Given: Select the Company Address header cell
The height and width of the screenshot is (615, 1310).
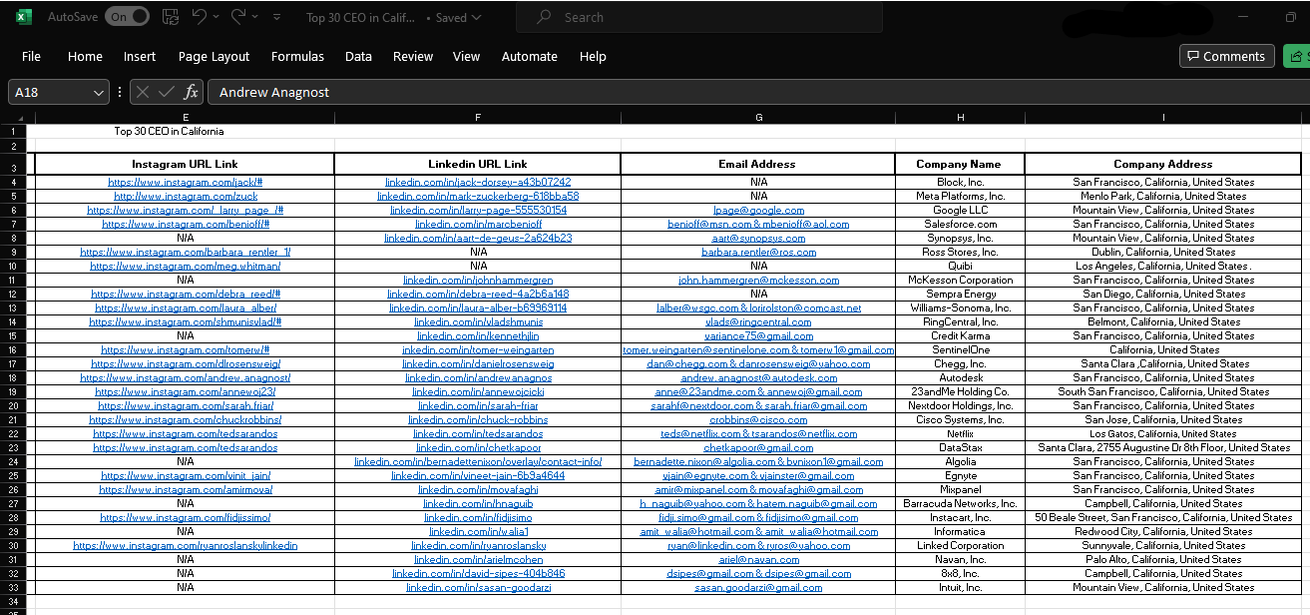Looking at the screenshot, I should point(1163,164).
